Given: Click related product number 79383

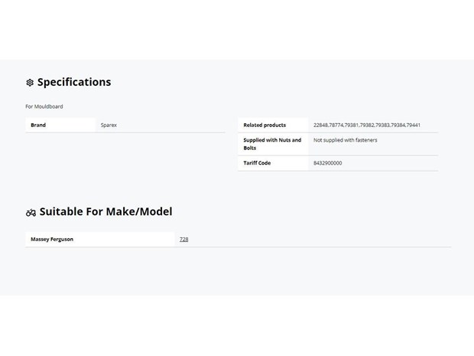Looking at the screenshot, I should 382,125.
